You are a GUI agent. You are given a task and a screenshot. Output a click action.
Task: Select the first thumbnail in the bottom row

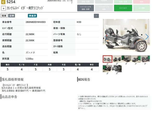pos(107,68)
